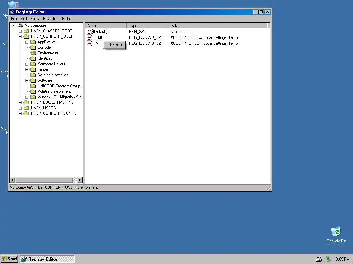Expand the AppEvents key

tap(27, 42)
